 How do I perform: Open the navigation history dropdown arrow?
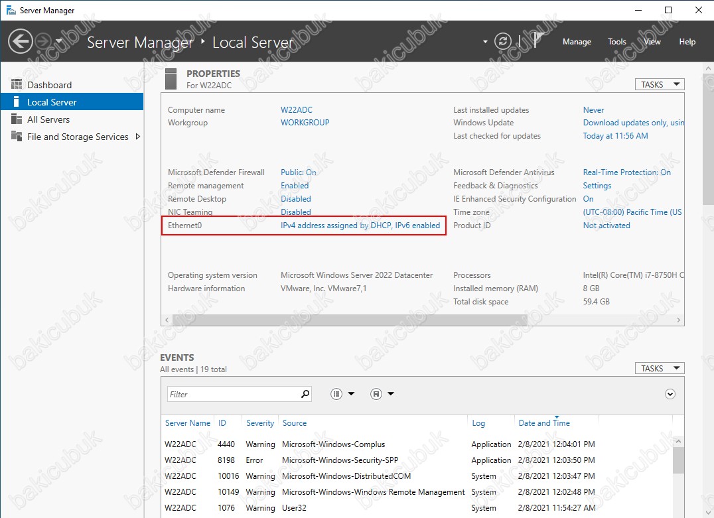[x=59, y=41]
